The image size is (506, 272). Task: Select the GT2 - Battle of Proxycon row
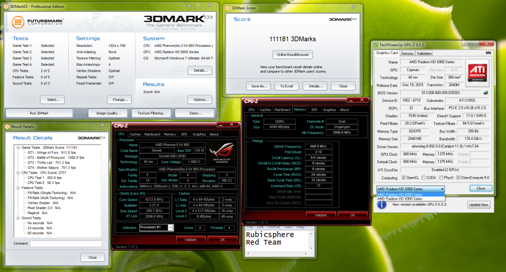point(55,157)
